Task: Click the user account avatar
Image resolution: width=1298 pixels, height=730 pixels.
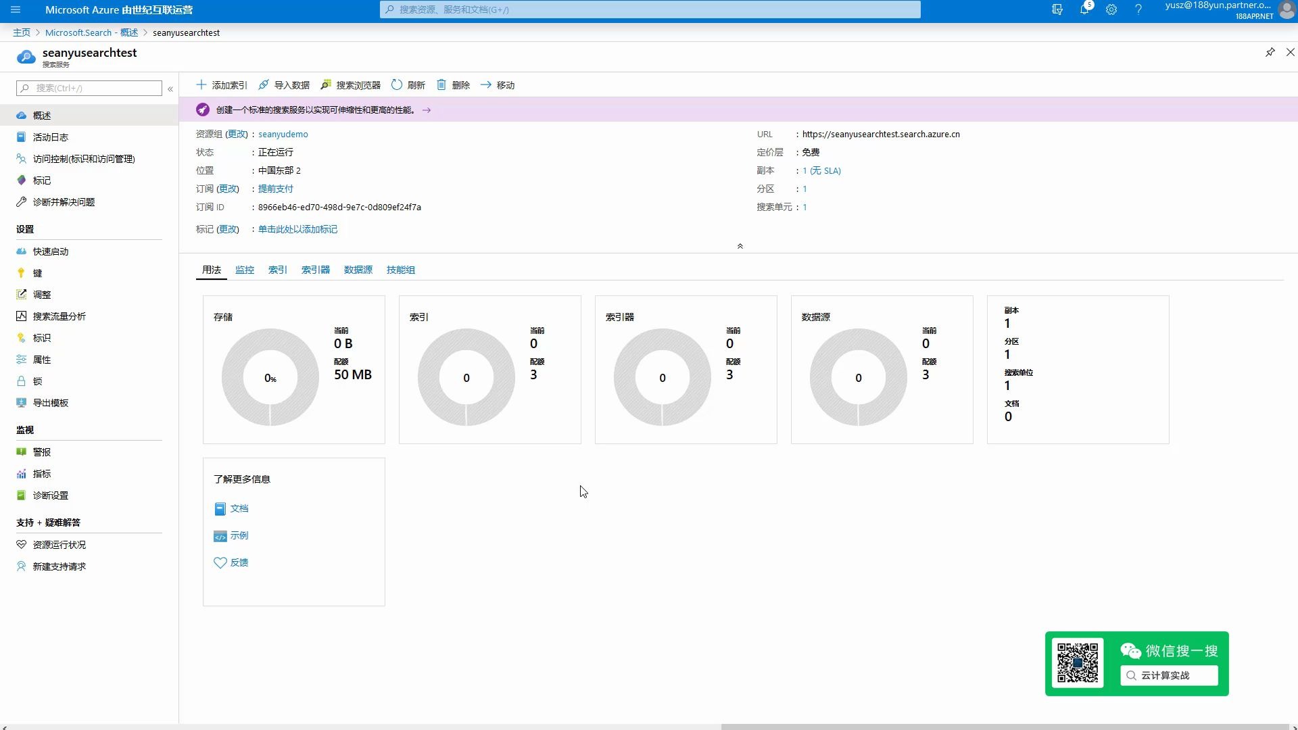Action: coord(1287,9)
